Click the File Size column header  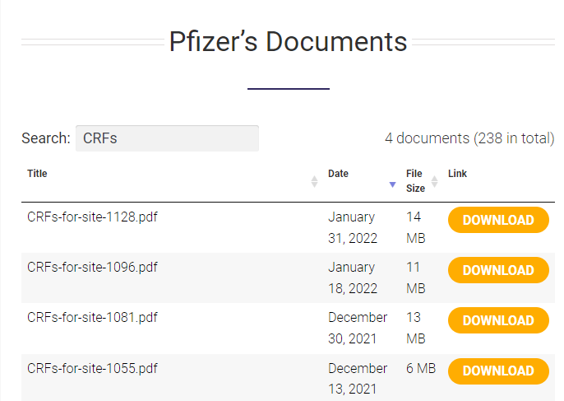[415, 181]
